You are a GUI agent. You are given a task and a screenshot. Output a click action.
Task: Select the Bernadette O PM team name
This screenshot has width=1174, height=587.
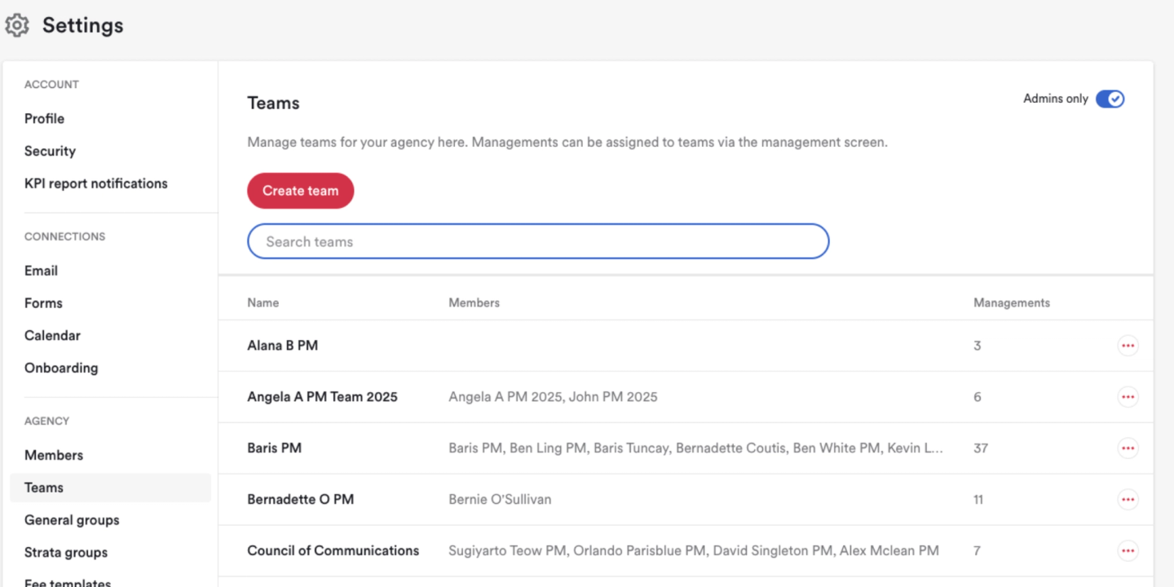pos(300,500)
